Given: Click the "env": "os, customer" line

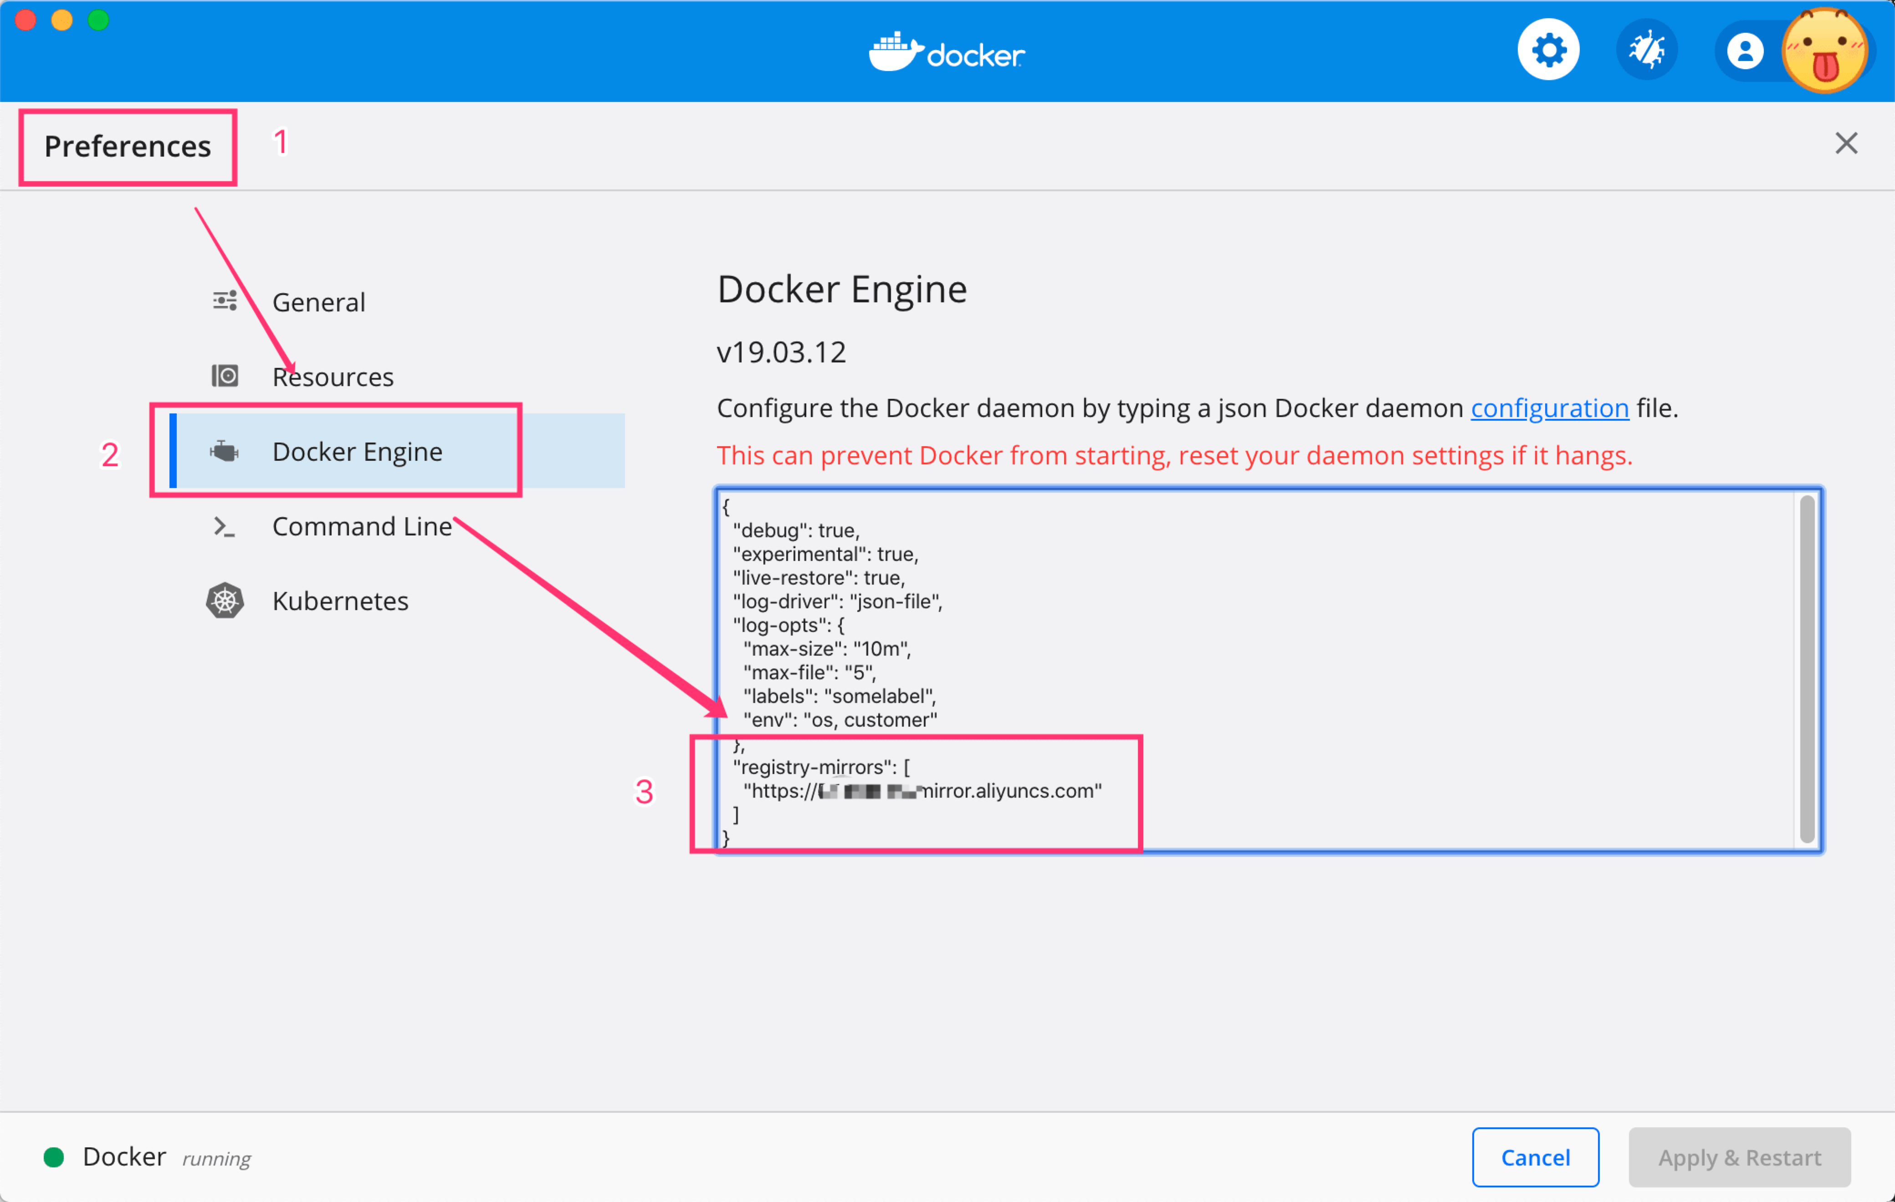Looking at the screenshot, I should [x=840, y=720].
